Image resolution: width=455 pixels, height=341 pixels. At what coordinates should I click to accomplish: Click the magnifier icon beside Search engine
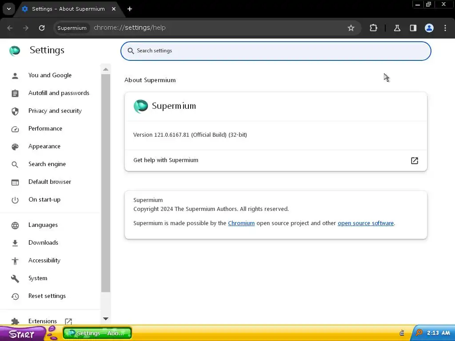click(15, 165)
